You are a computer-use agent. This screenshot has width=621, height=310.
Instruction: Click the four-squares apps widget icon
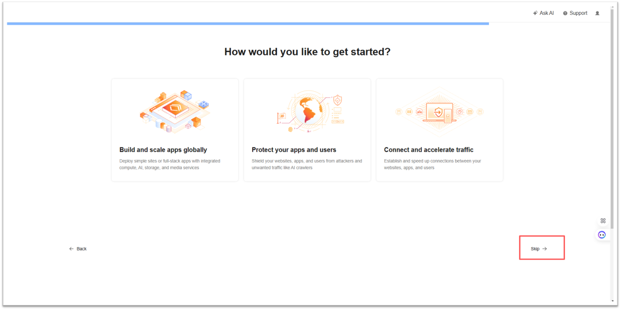(x=603, y=221)
